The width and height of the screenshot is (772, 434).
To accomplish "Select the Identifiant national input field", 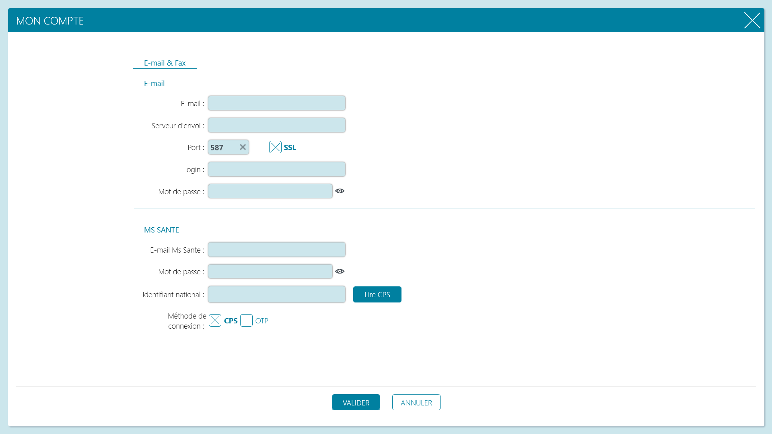I will coord(277,294).
